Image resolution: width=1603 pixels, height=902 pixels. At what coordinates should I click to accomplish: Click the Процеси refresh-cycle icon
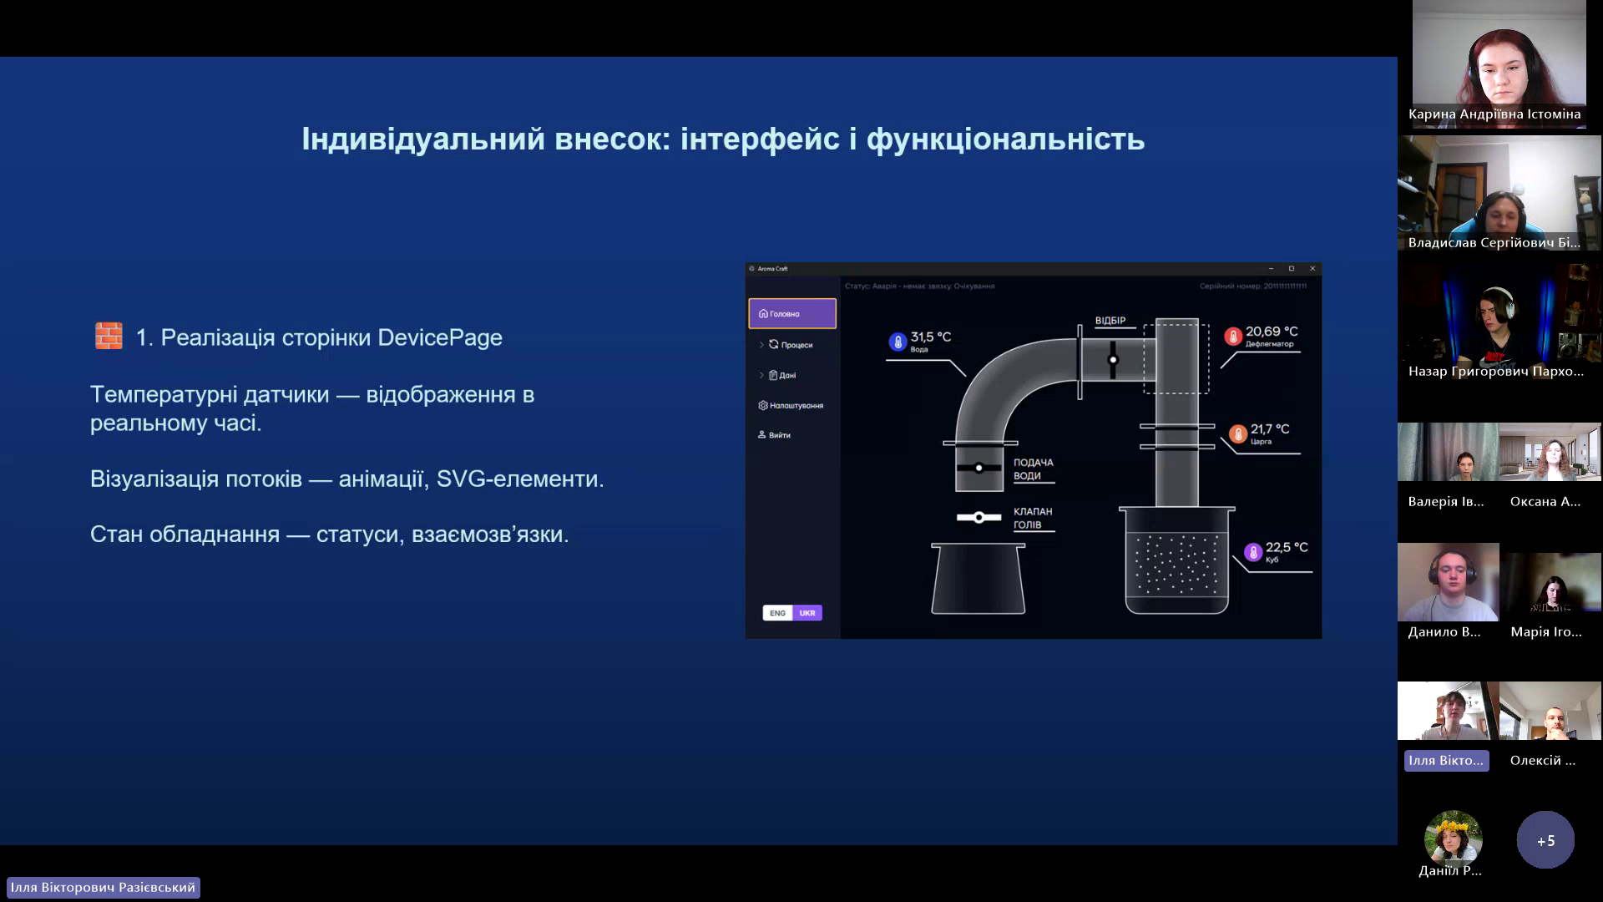pos(774,344)
